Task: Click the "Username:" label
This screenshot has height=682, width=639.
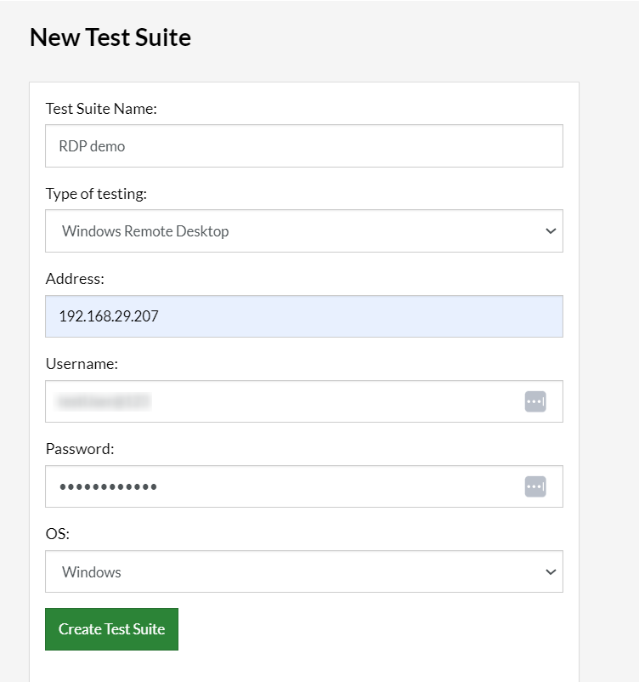Action: tap(82, 364)
